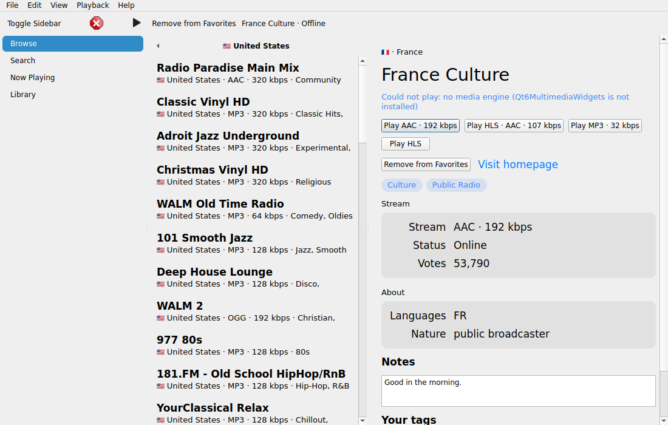This screenshot has height=425, width=668.
Task: Click the France Culture · Offline status text
Action: pyautogui.click(x=284, y=24)
